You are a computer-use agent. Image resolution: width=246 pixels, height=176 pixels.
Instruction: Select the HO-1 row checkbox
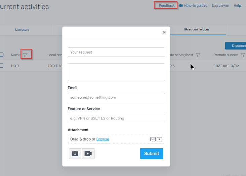click(x=1, y=66)
